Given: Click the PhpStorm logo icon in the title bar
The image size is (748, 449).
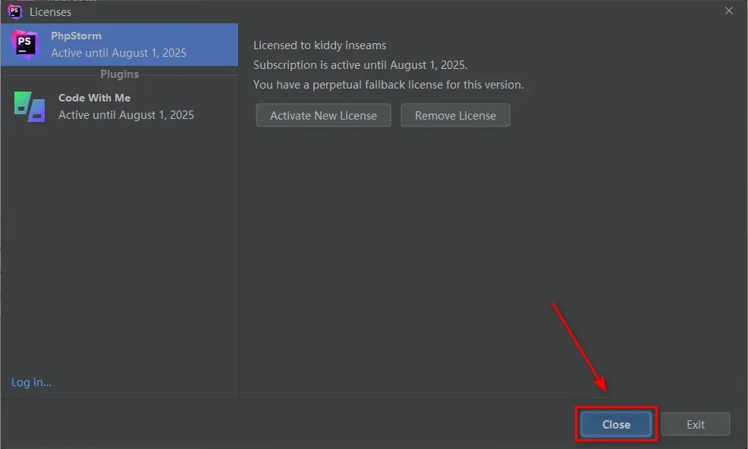Looking at the screenshot, I should point(14,11).
